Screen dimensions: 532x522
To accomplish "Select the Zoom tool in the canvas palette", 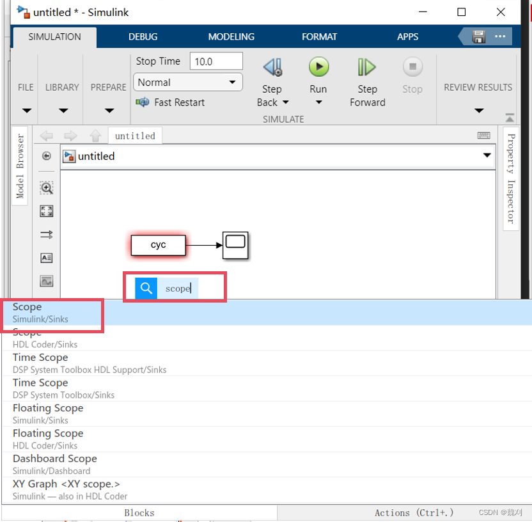I will 47,187.
